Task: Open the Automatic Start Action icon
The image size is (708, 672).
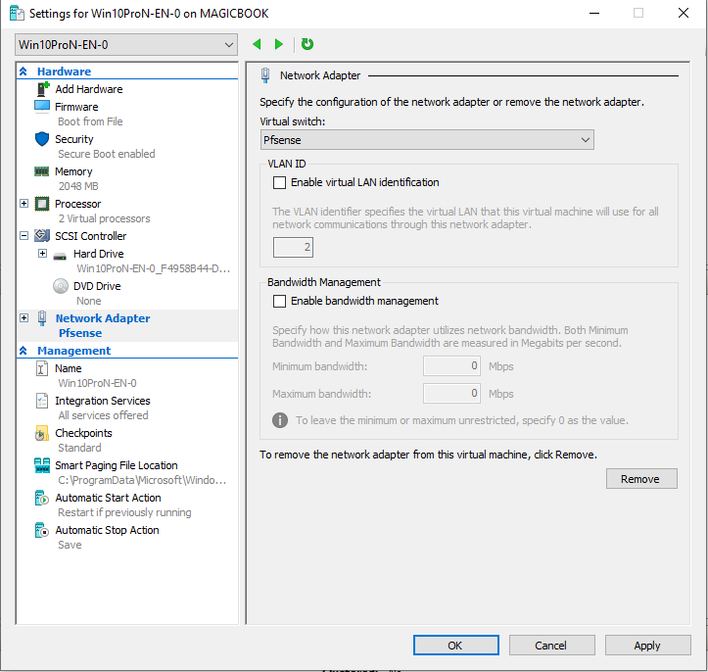Action: click(41, 498)
